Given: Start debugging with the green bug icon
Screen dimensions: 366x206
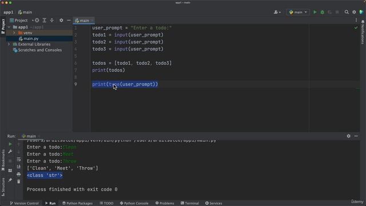Looking at the screenshot, I should (x=323, y=12).
